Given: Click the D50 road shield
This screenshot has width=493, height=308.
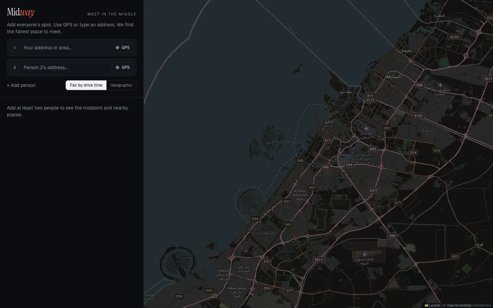Looking at the screenshot, I should pyautogui.click(x=437, y=150).
